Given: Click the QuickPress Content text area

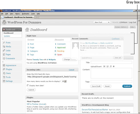Looking at the screenshot, I should (111, 73).
